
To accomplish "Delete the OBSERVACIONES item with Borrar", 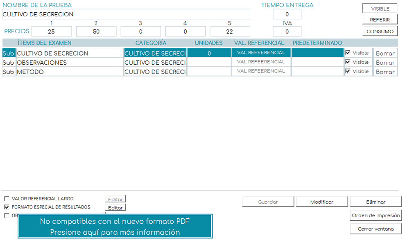I will coord(385,63).
